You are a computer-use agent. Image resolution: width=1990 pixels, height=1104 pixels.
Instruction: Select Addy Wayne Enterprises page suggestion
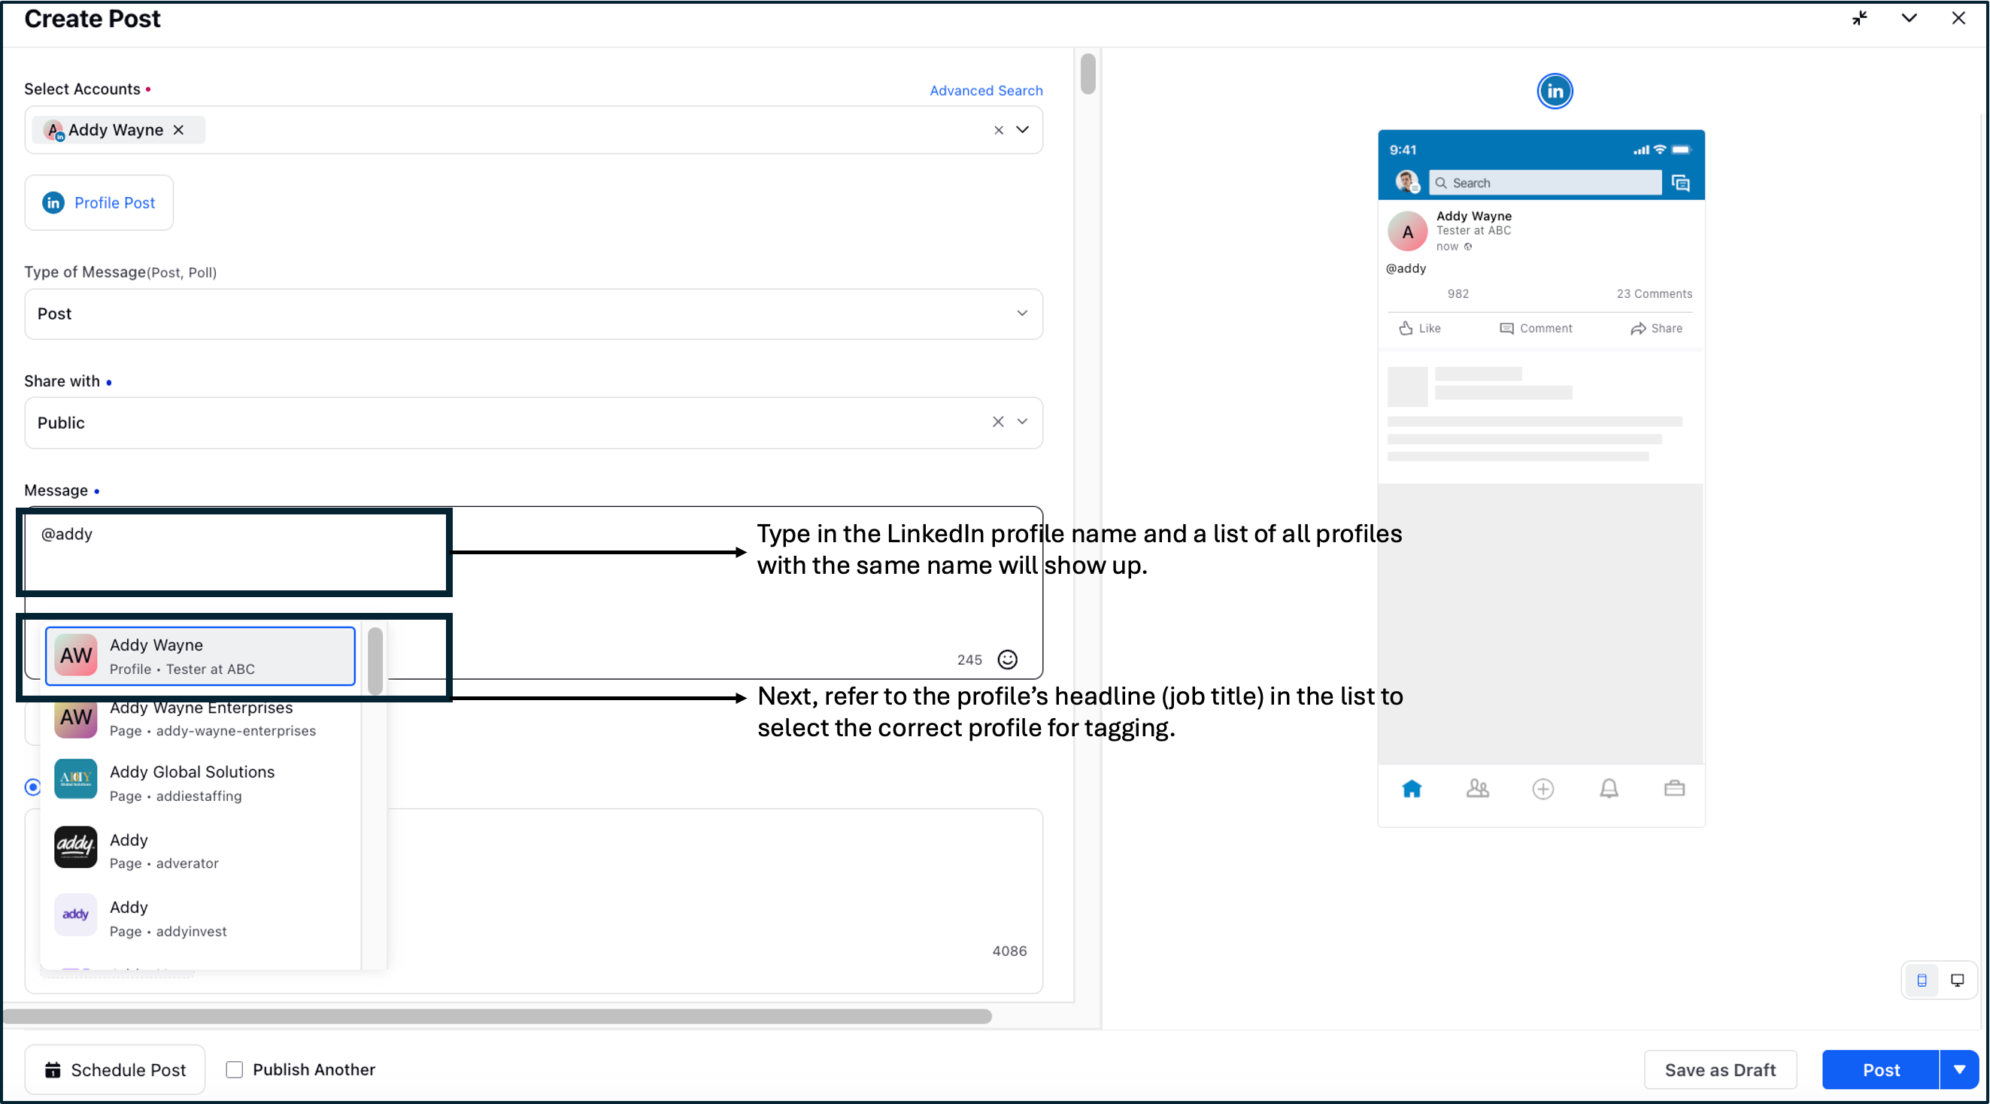coord(200,718)
